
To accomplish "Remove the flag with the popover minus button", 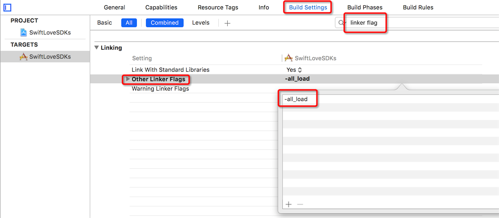I will 300,204.
